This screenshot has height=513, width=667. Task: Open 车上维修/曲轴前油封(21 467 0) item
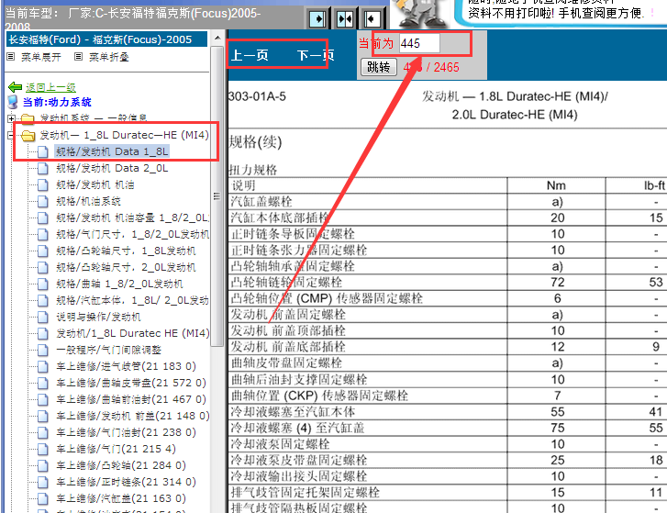coord(131,400)
